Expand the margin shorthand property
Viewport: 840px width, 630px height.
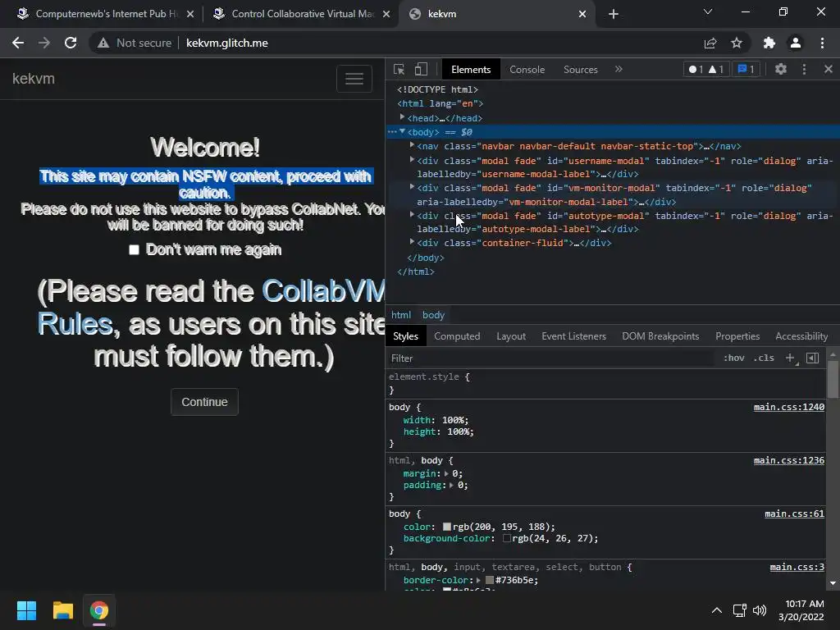tap(446, 473)
